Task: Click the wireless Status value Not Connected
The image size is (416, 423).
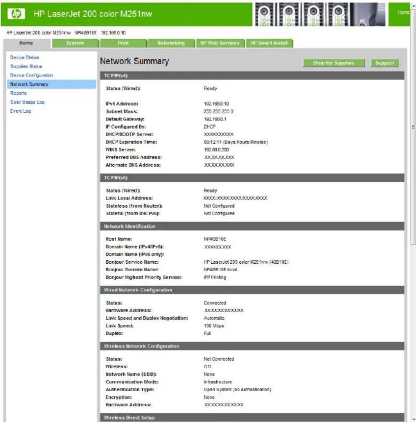Action: (x=219, y=359)
